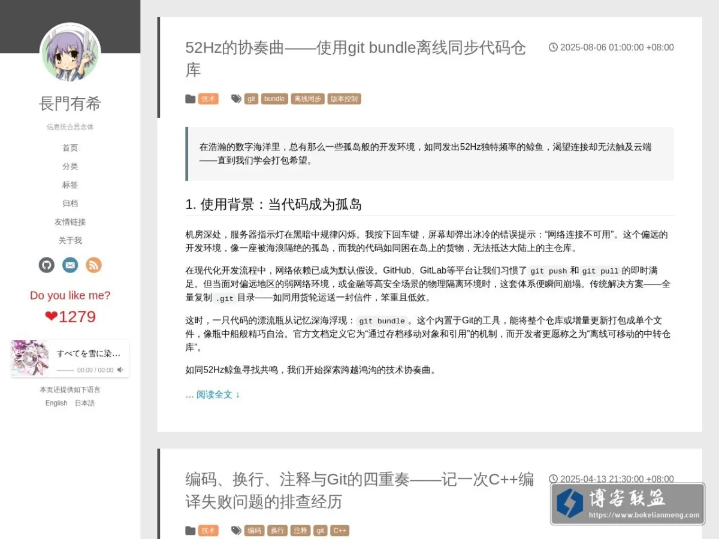Screen dimensions: 719x539
Task: Click the 信息统合思念体 subtitle
Action: click(x=70, y=127)
